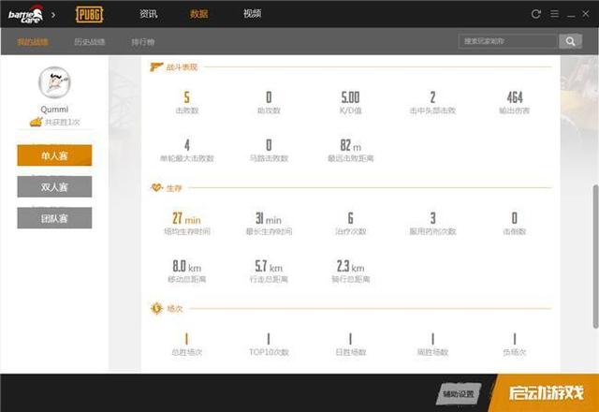Click the vertical scrollbar on the right
599x412 pixels.
point(595,256)
